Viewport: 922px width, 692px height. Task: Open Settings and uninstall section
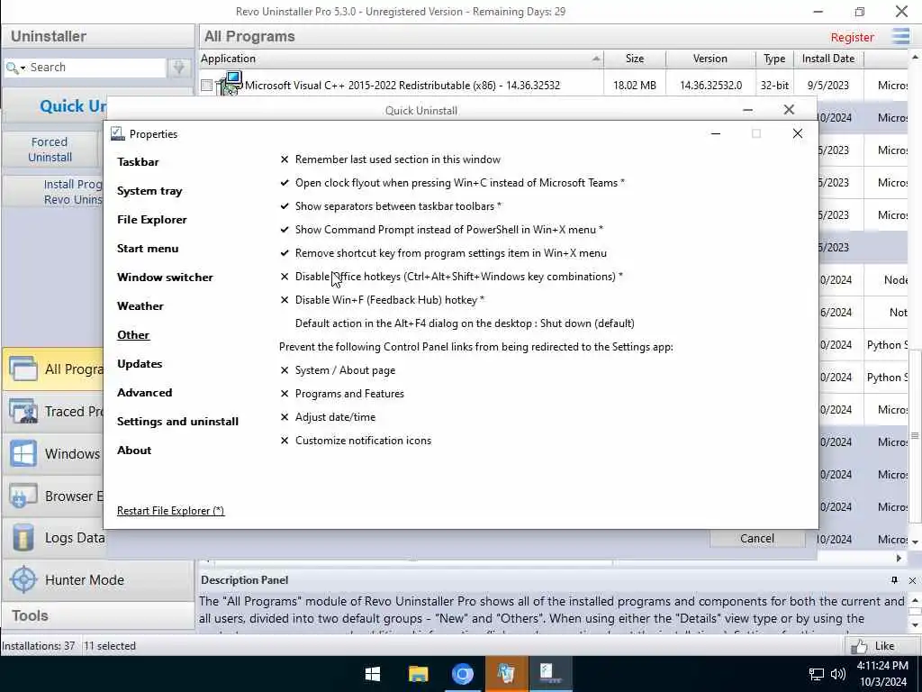point(177,422)
